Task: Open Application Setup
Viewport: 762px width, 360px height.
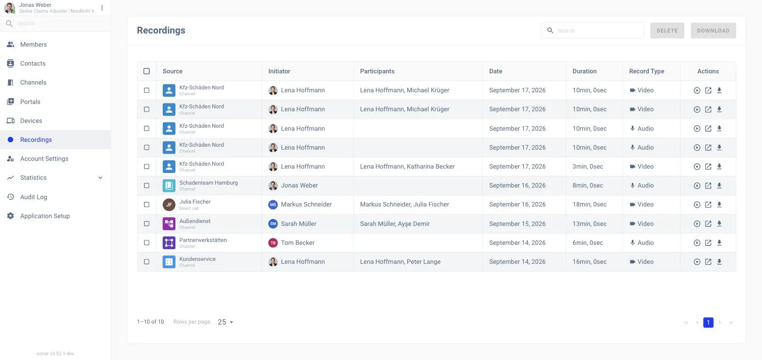Action: [55, 216]
